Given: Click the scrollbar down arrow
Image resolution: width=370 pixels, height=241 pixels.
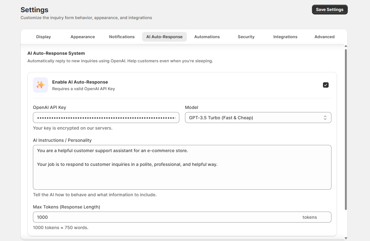Looking at the screenshot, I should click(x=346, y=238).
